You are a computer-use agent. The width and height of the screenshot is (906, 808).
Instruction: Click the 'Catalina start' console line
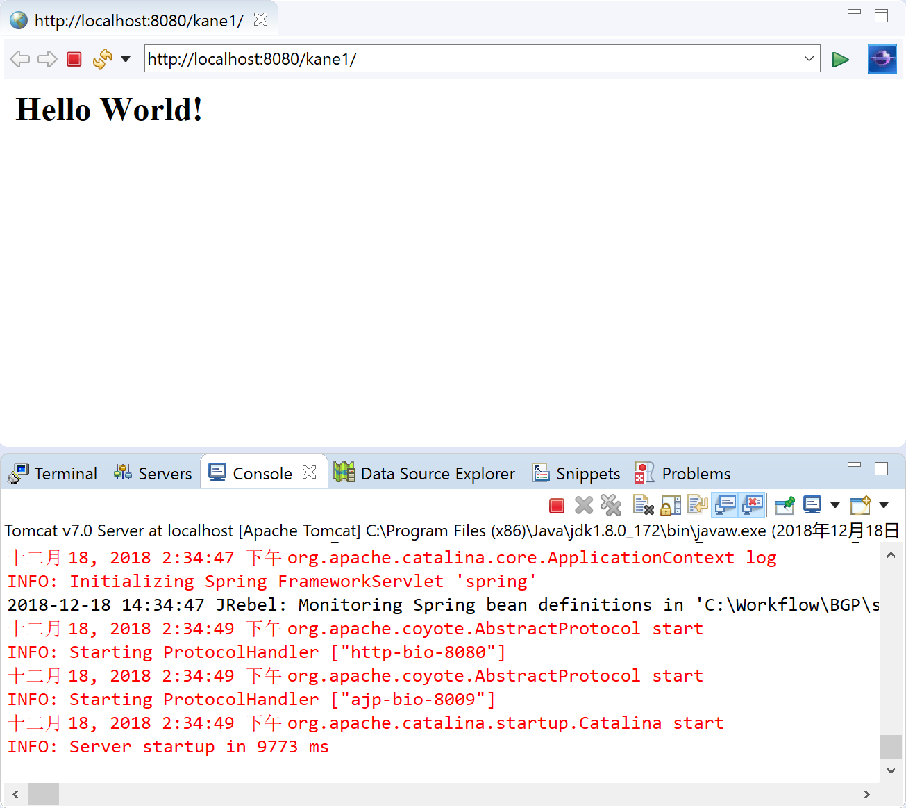pos(366,723)
